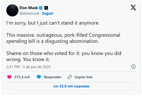This screenshot has height=96, width=142.
Task: Click the Elon Musk display name
Action: click(29, 8)
